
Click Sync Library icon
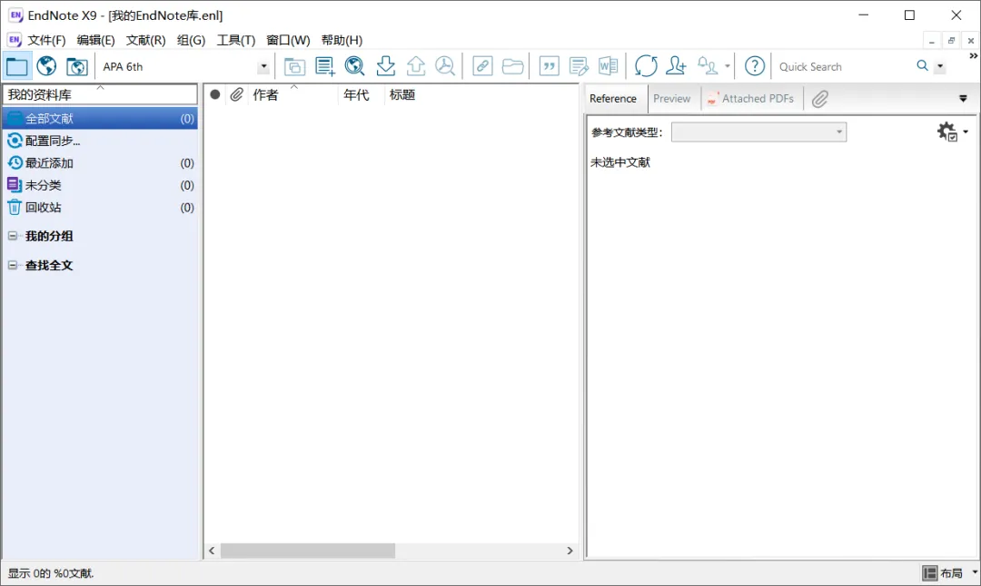point(646,66)
